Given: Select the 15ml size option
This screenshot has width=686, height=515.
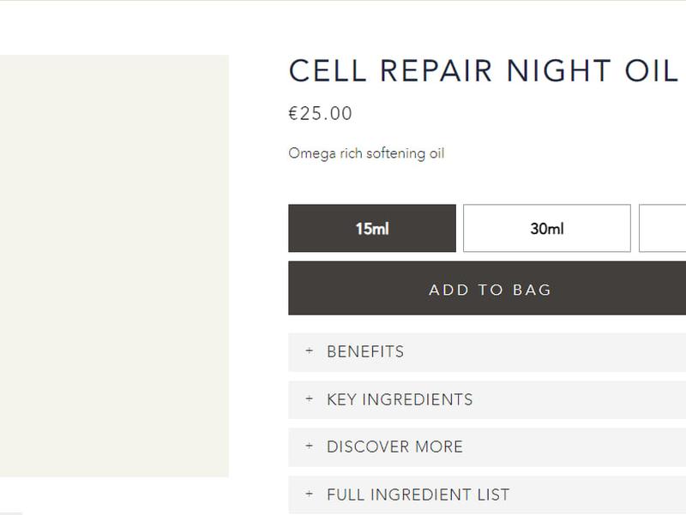Looking at the screenshot, I should (372, 229).
